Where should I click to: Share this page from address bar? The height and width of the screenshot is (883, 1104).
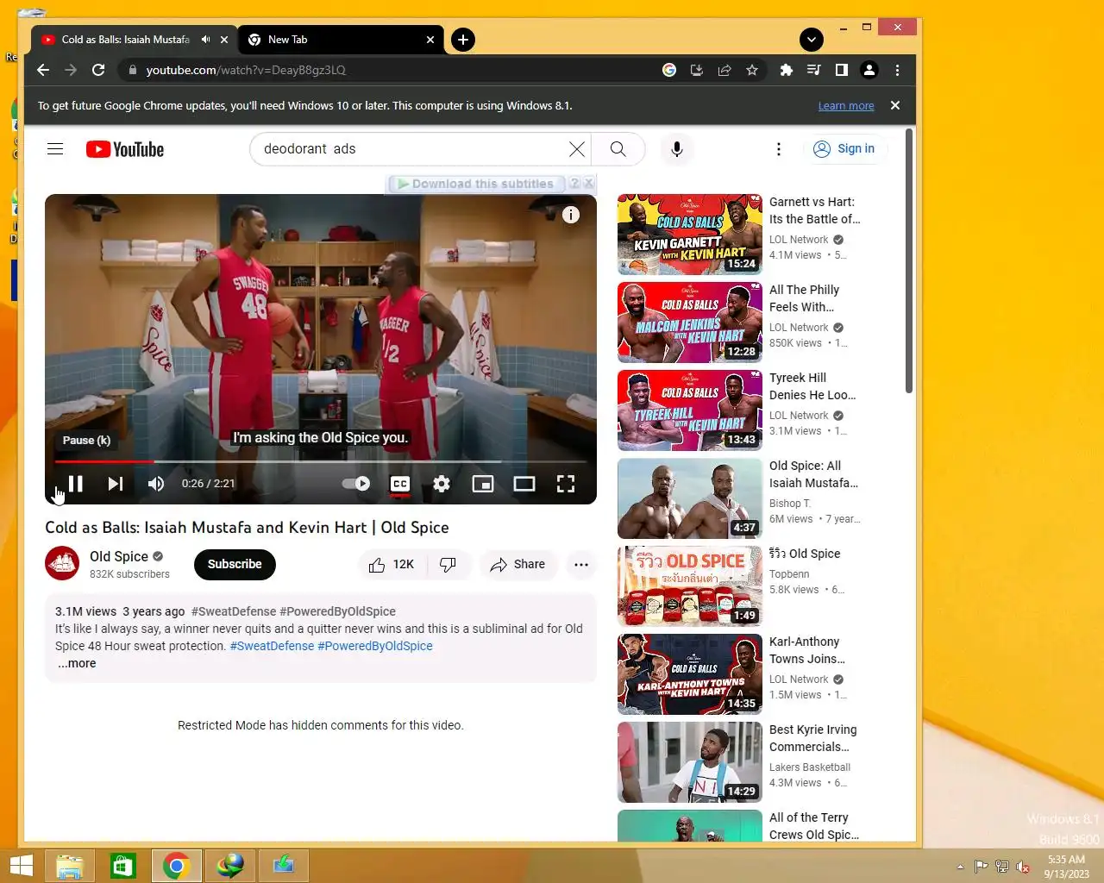click(724, 70)
